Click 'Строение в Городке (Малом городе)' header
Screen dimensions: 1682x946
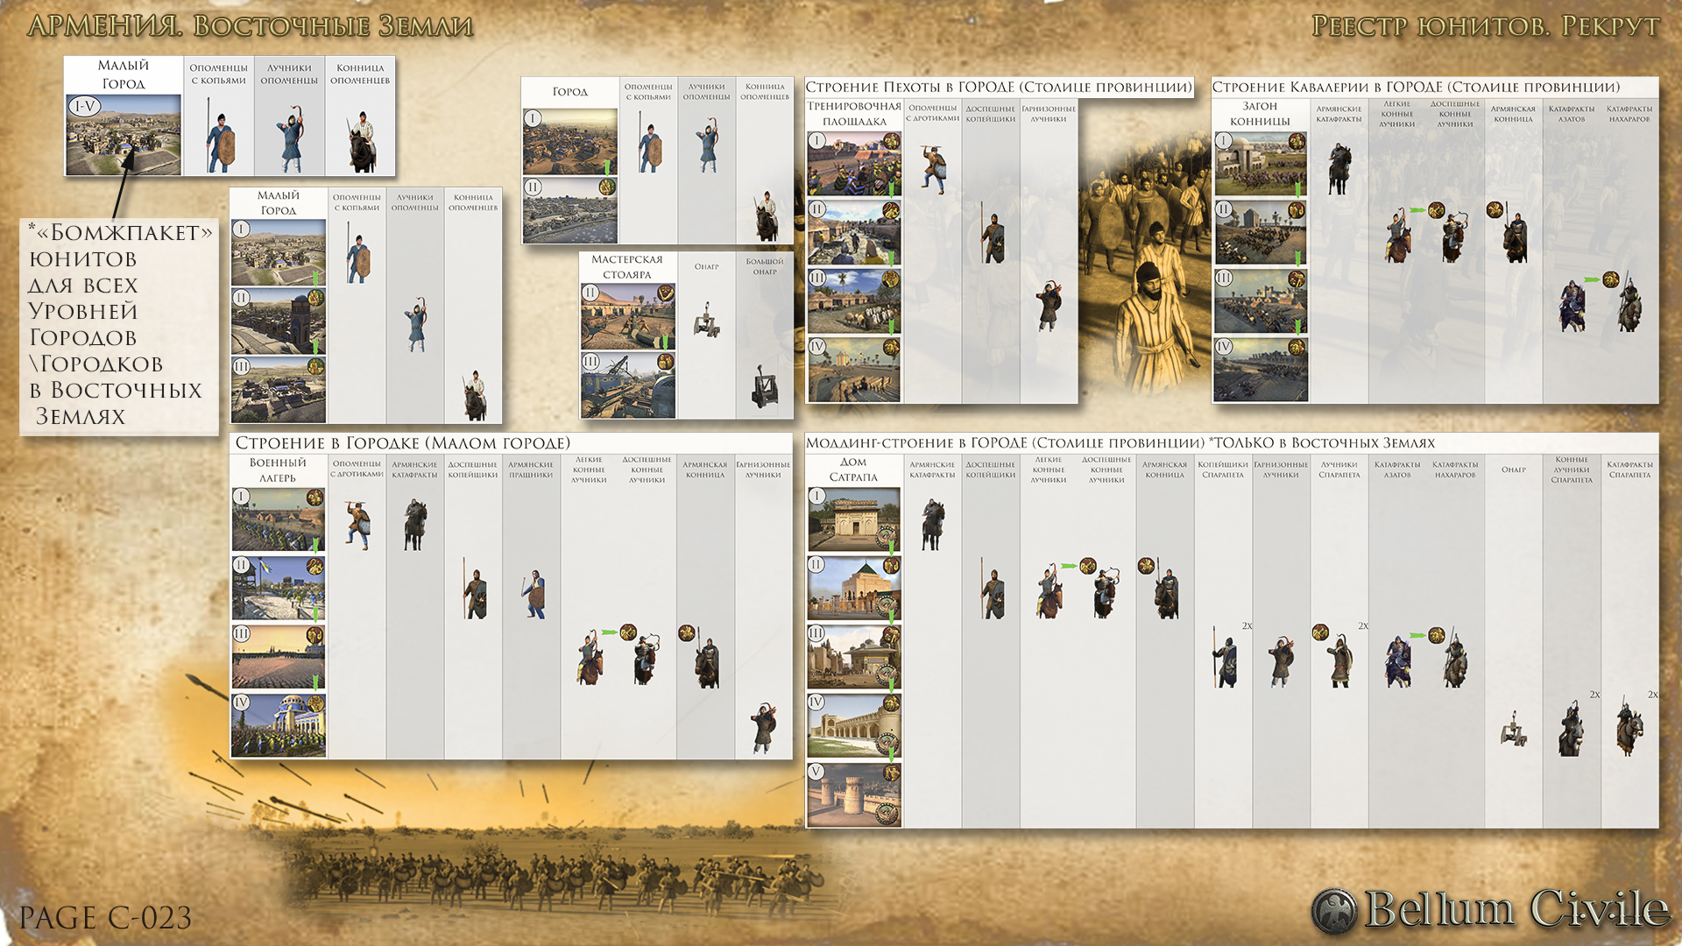[402, 443]
